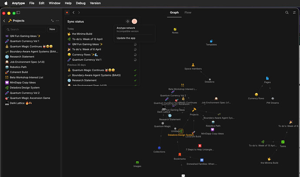This screenshot has height=177, width=300.
Task: Switch to the Flow tab
Action: tap(188, 13)
